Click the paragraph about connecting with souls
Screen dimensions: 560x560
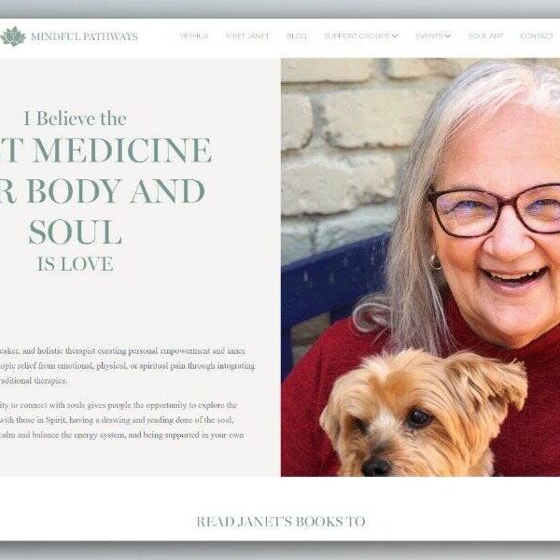pos(122,420)
